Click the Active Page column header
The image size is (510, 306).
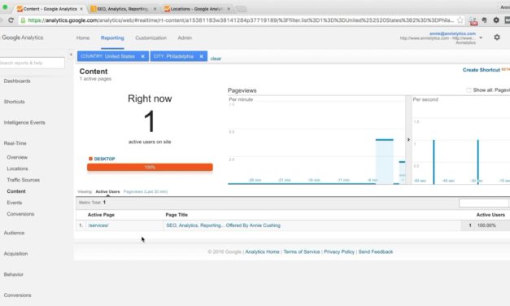pos(101,215)
